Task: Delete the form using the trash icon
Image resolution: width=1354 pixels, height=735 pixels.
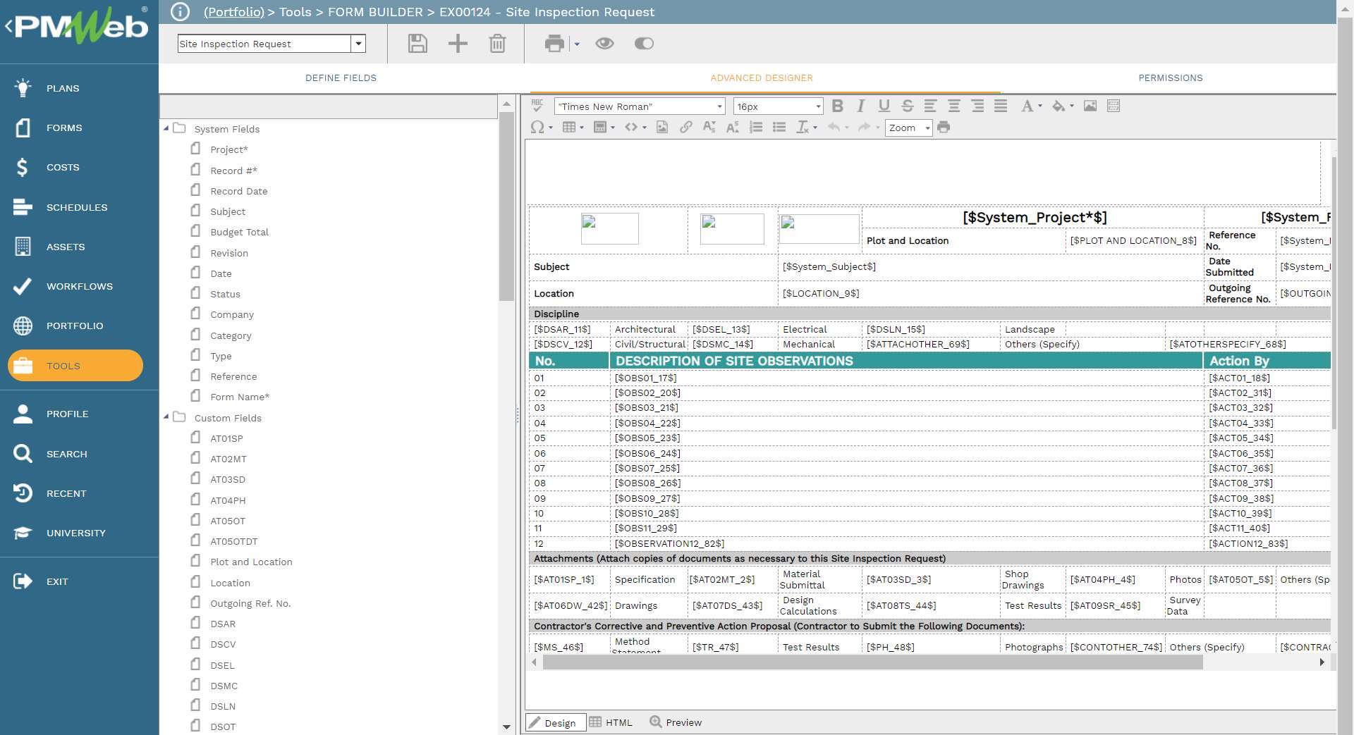Action: click(498, 43)
